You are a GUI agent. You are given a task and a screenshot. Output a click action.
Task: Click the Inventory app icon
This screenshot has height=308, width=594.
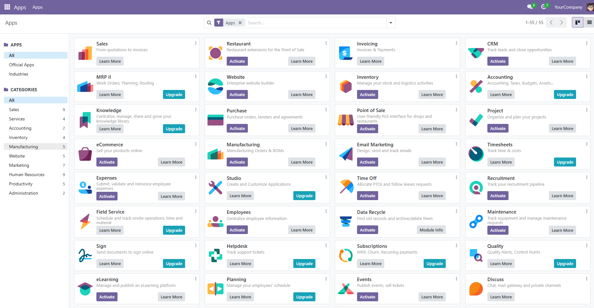pos(346,86)
